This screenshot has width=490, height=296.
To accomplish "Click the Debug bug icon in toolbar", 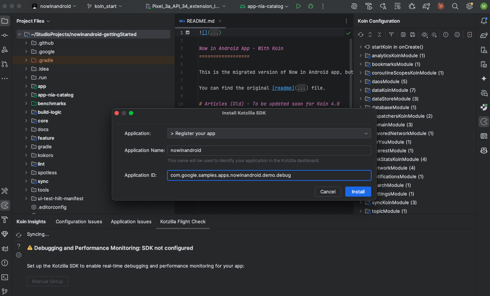I will tap(310, 6).
